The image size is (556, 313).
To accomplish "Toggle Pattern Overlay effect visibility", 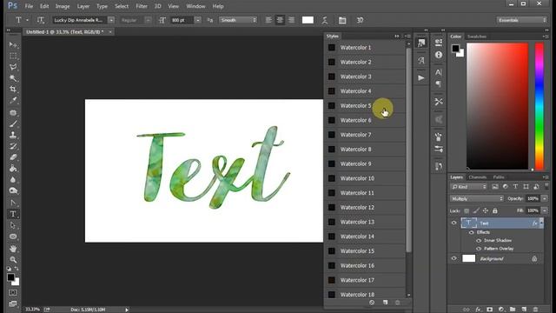I will (479, 249).
